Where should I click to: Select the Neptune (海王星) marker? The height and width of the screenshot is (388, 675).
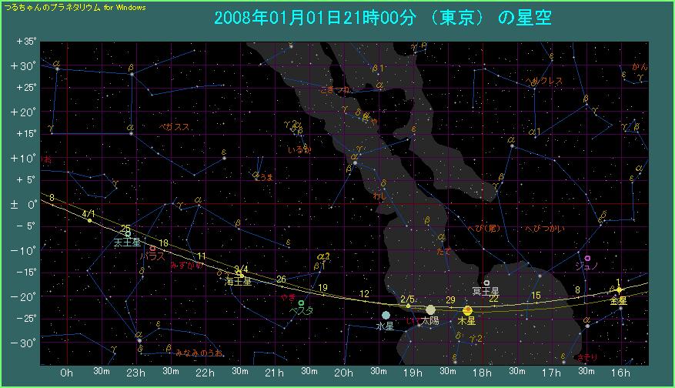point(240,273)
